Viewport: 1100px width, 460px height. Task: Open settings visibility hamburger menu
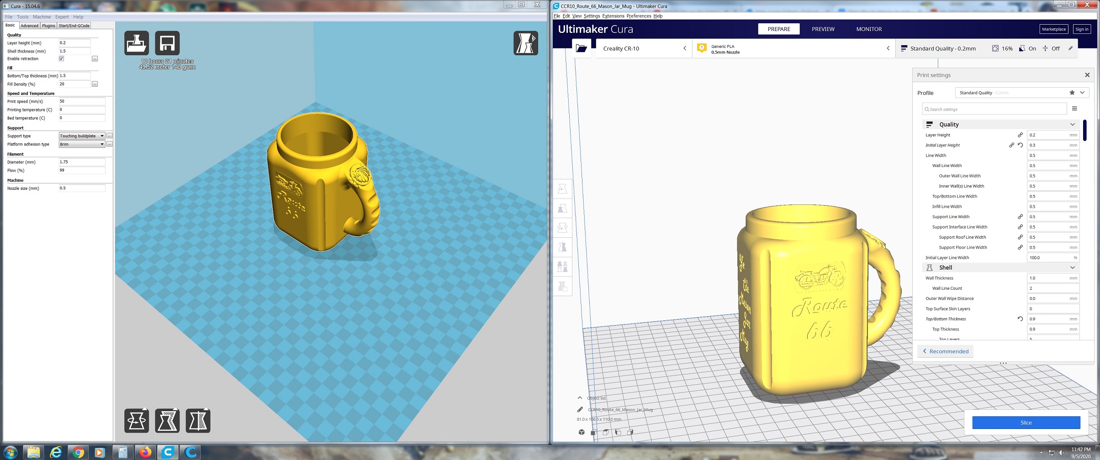coord(1074,109)
